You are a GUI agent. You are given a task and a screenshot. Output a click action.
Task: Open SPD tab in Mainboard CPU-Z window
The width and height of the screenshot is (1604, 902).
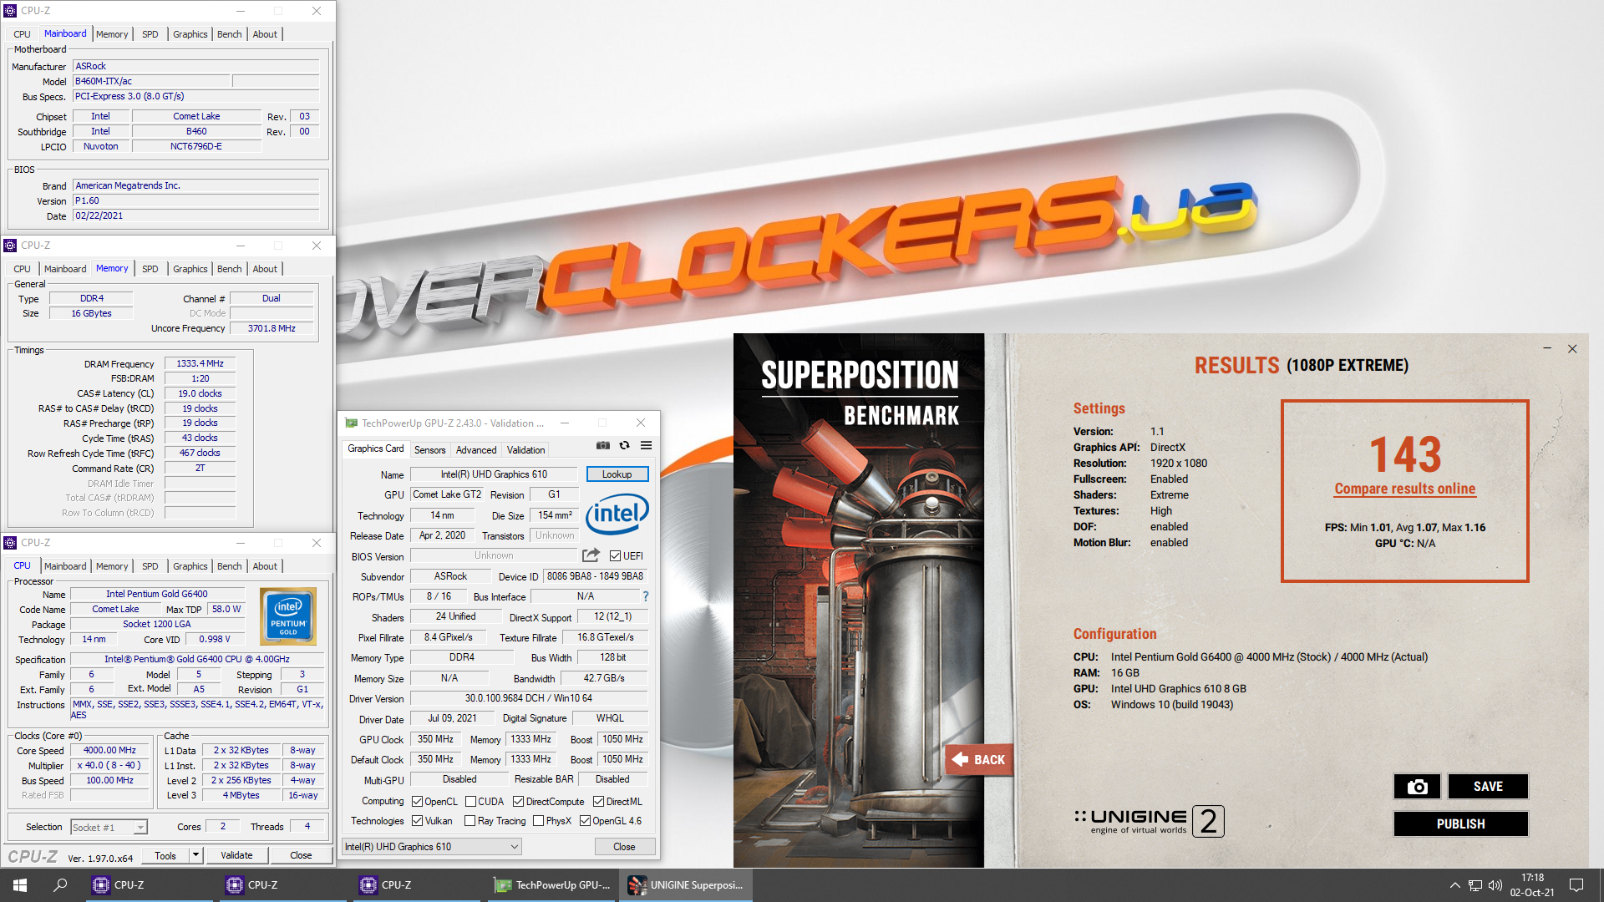(150, 34)
